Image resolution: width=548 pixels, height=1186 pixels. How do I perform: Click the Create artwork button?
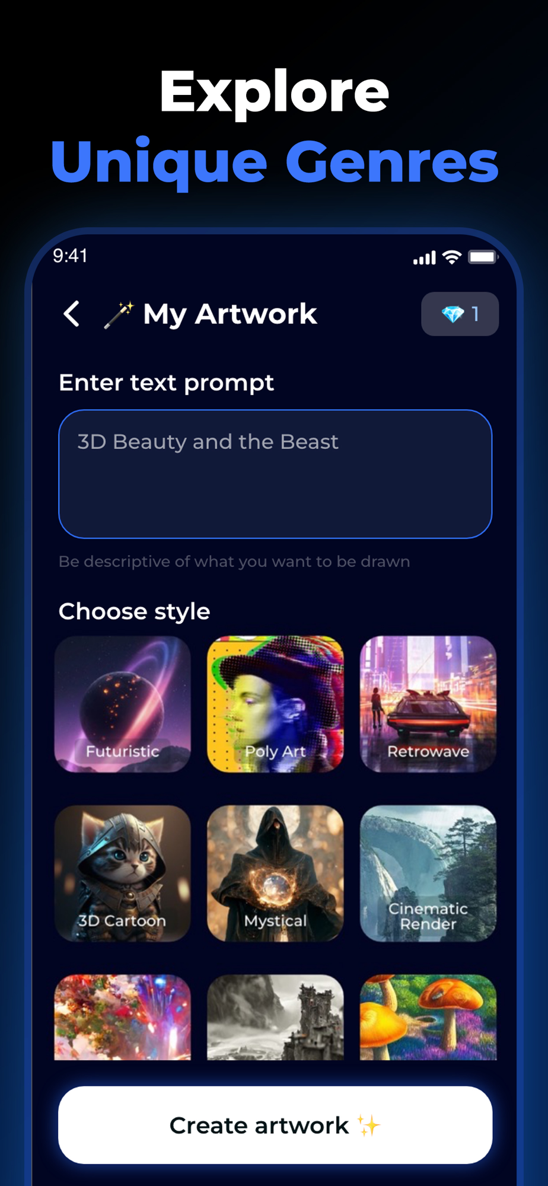click(x=275, y=1125)
